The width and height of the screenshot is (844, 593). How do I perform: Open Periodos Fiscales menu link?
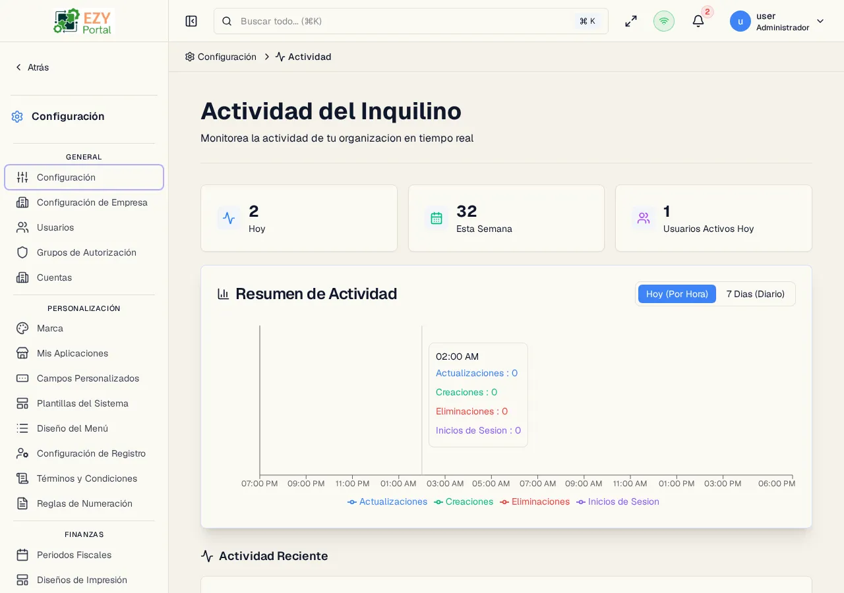[x=84, y=555]
